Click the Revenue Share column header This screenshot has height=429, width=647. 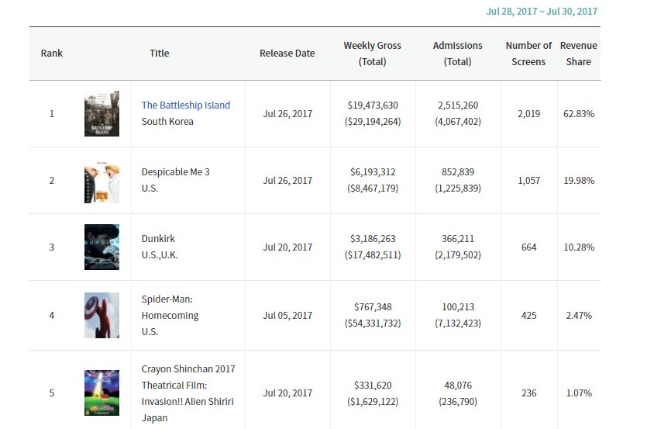578,54
